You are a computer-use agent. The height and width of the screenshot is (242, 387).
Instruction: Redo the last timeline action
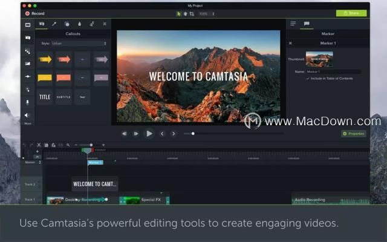point(31,145)
